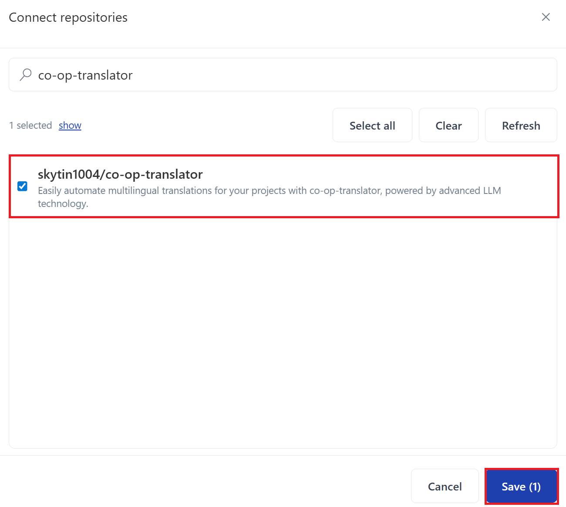Click the repository description text
Viewport: 566px width, 507px height.
(270, 190)
